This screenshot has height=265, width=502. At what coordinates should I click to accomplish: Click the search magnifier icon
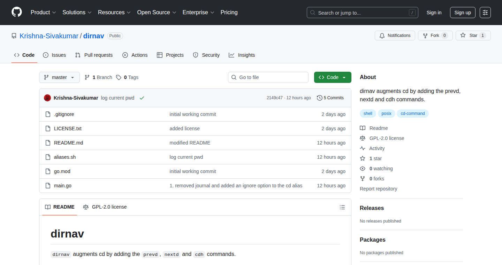tap(313, 13)
